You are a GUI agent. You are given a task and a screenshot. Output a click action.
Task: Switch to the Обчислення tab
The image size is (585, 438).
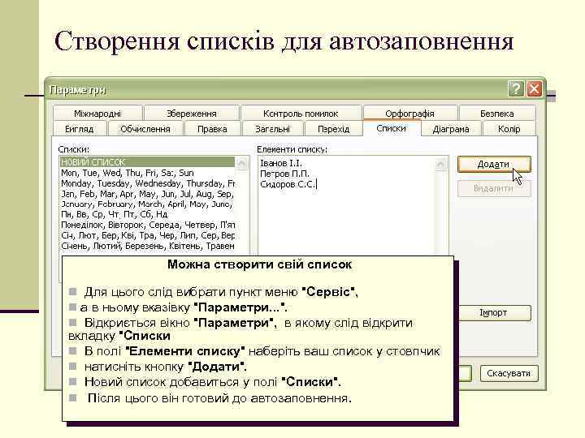coord(145,129)
